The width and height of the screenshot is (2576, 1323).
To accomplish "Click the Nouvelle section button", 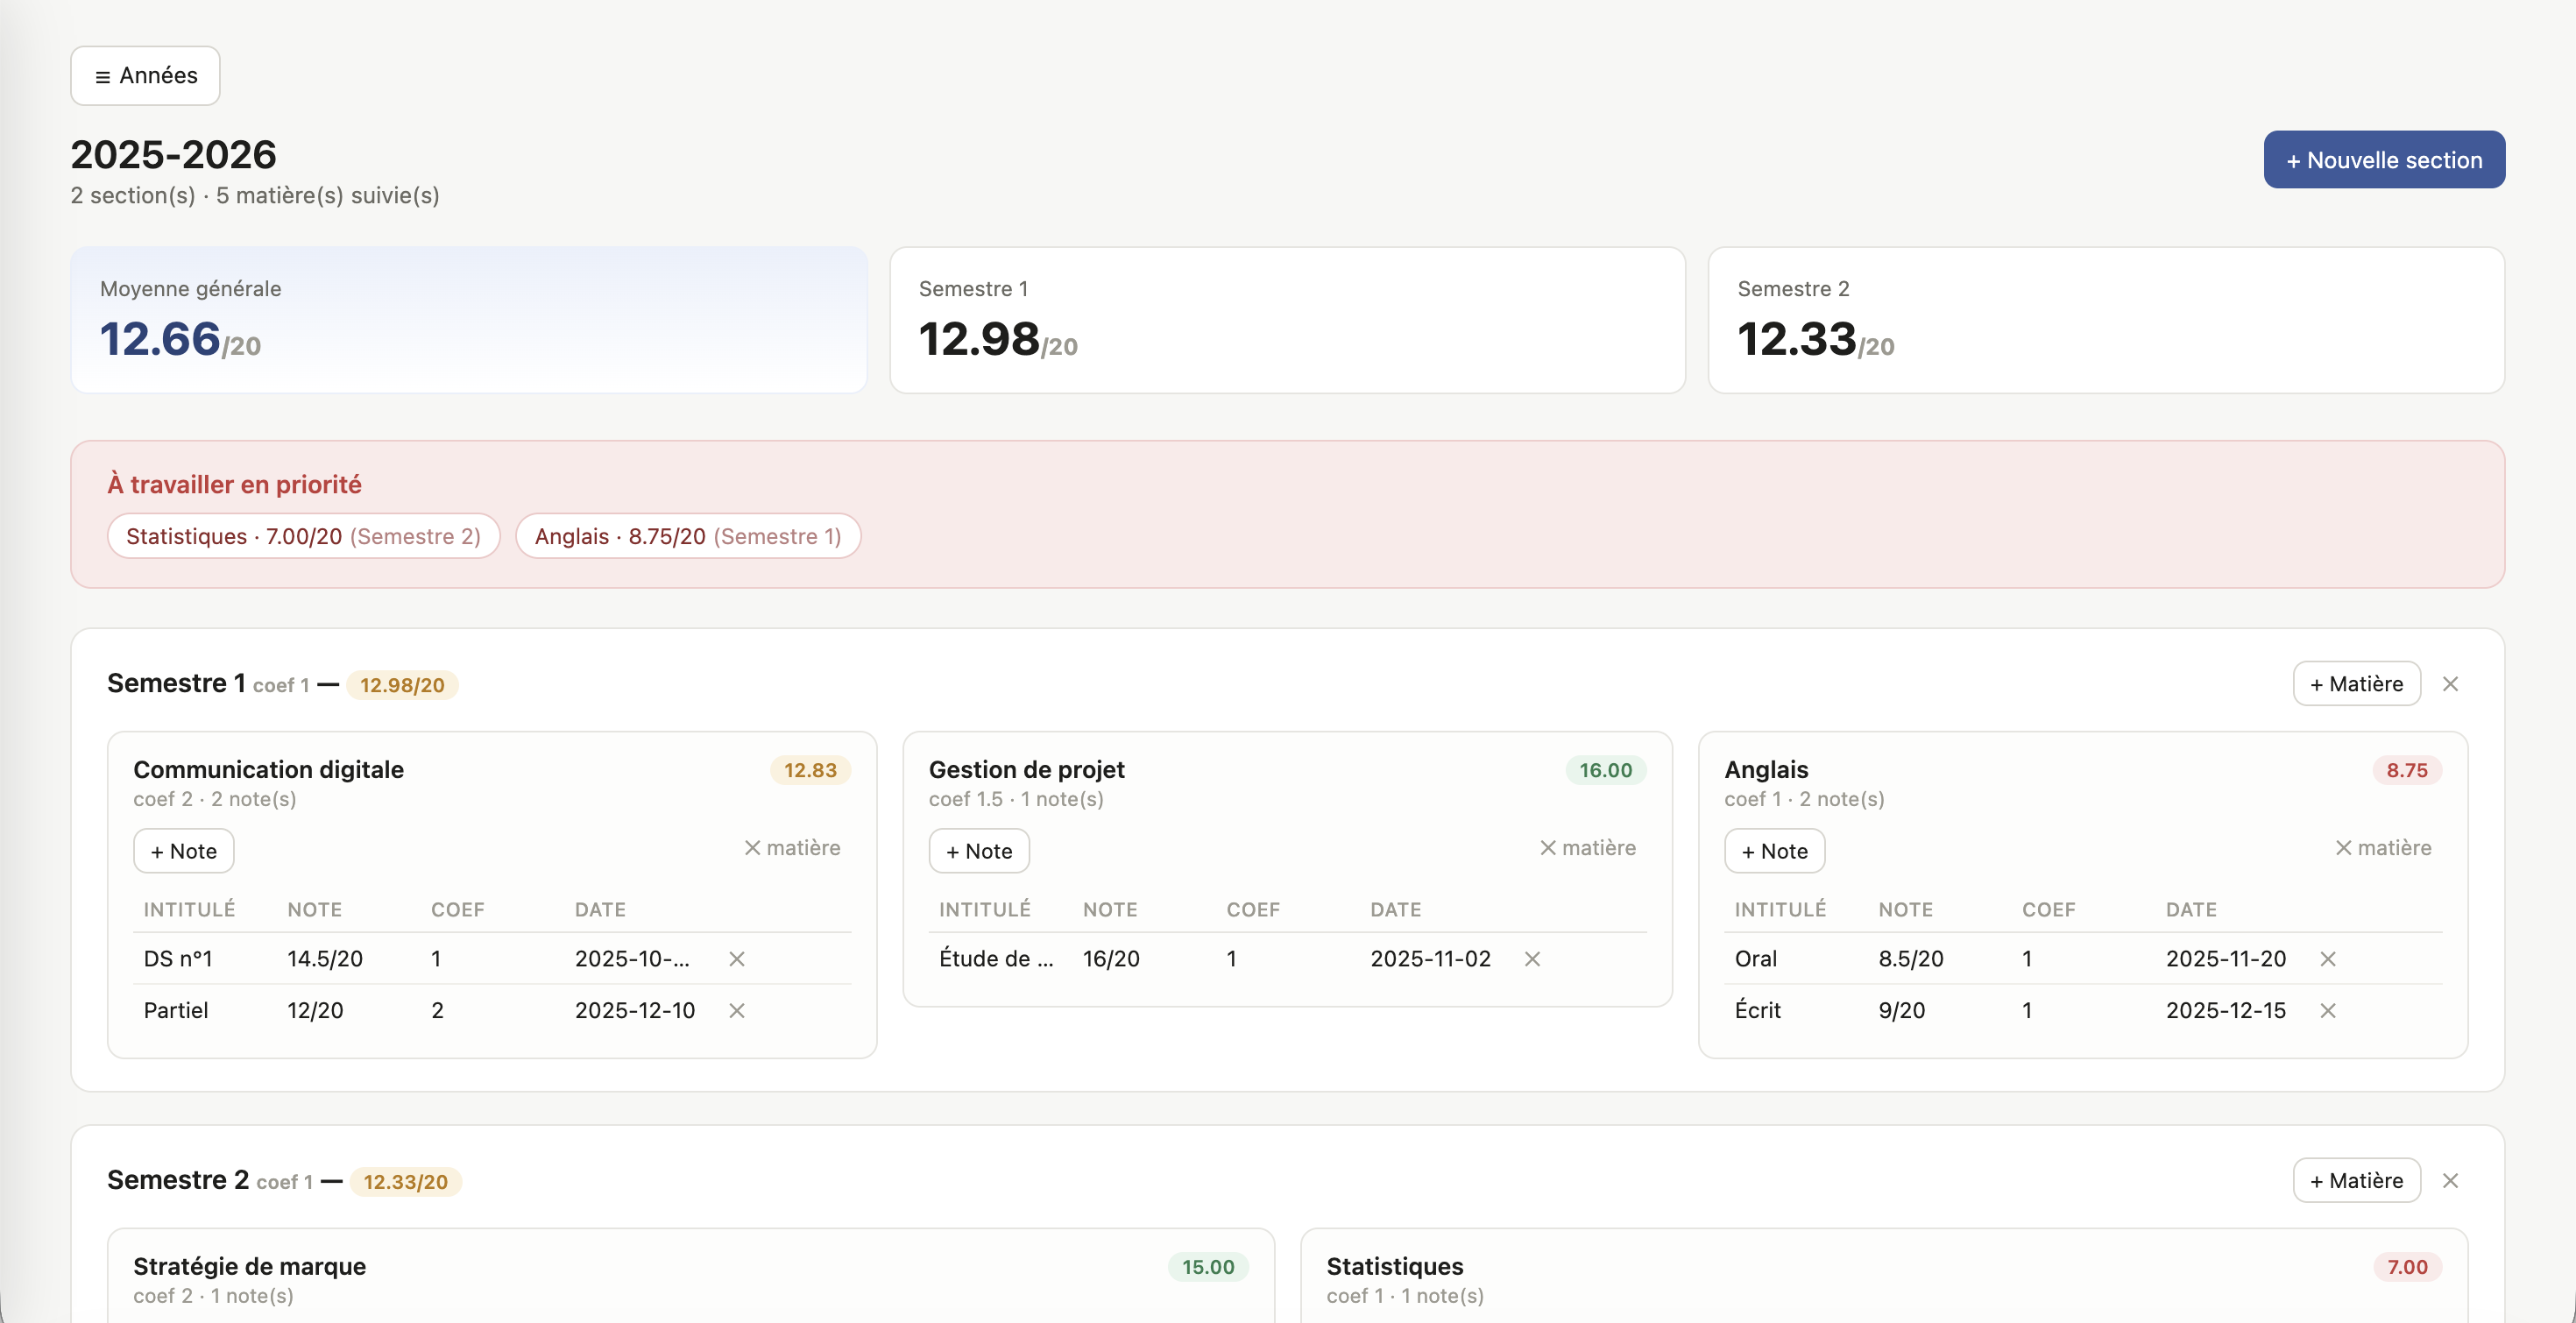I will pos(2384,160).
